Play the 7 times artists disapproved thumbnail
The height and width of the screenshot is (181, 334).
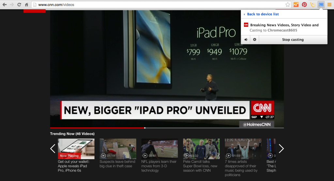tap(243, 149)
